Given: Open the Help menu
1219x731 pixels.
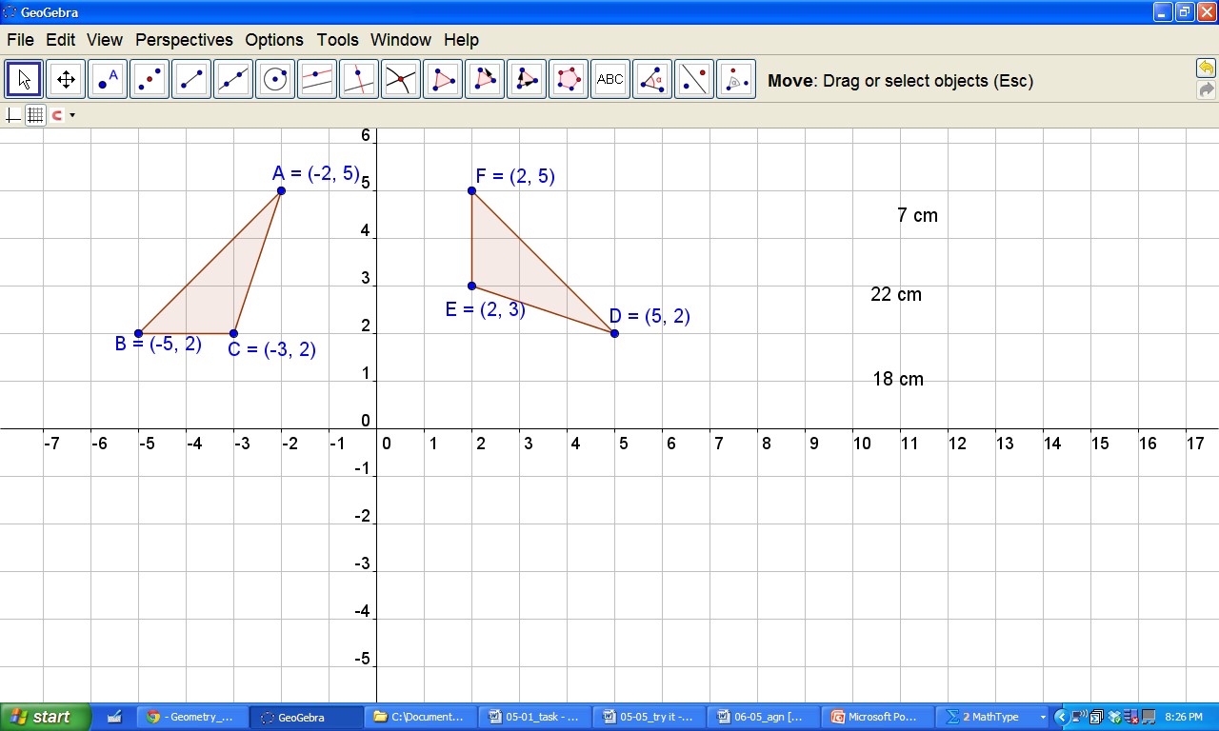Looking at the screenshot, I should coord(461,40).
